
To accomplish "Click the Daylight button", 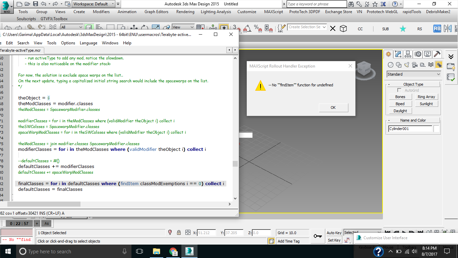I will 400,111.
